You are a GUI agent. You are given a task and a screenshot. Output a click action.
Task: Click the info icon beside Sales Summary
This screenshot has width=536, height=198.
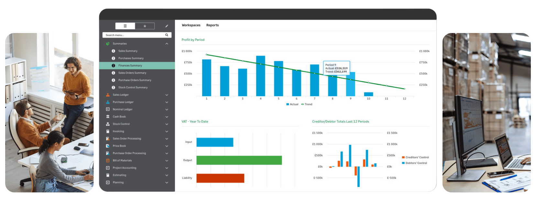tap(113, 51)
